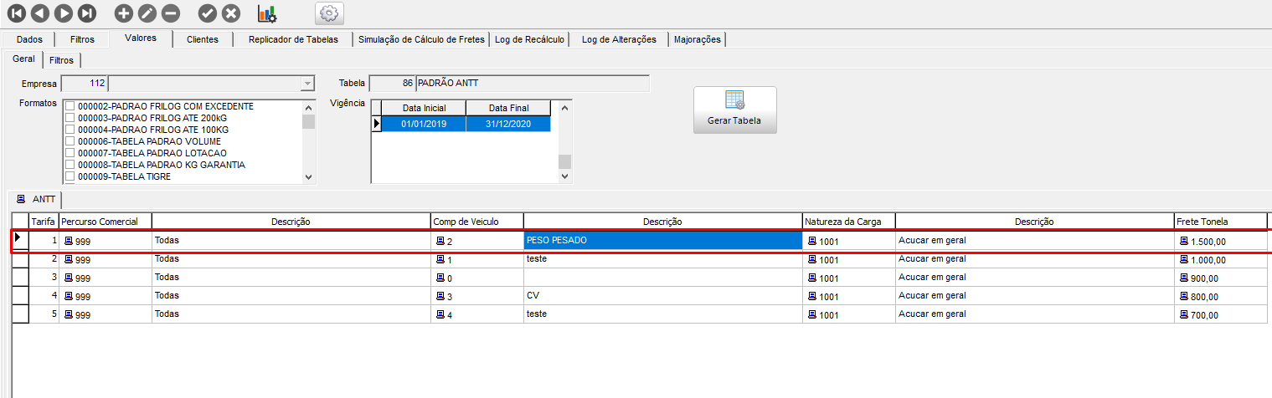Image resolution: width=1272 pixels, height=398 pixels.
Task: Click the Empresa code field 112
Action: click(85, 84)
